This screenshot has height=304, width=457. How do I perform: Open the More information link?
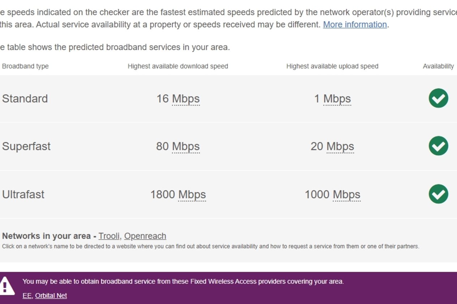[x=355, y=25]
